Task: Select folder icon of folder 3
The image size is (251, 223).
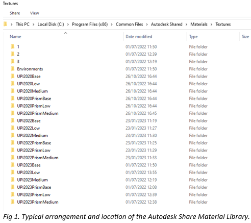Action: coord(13,61)
